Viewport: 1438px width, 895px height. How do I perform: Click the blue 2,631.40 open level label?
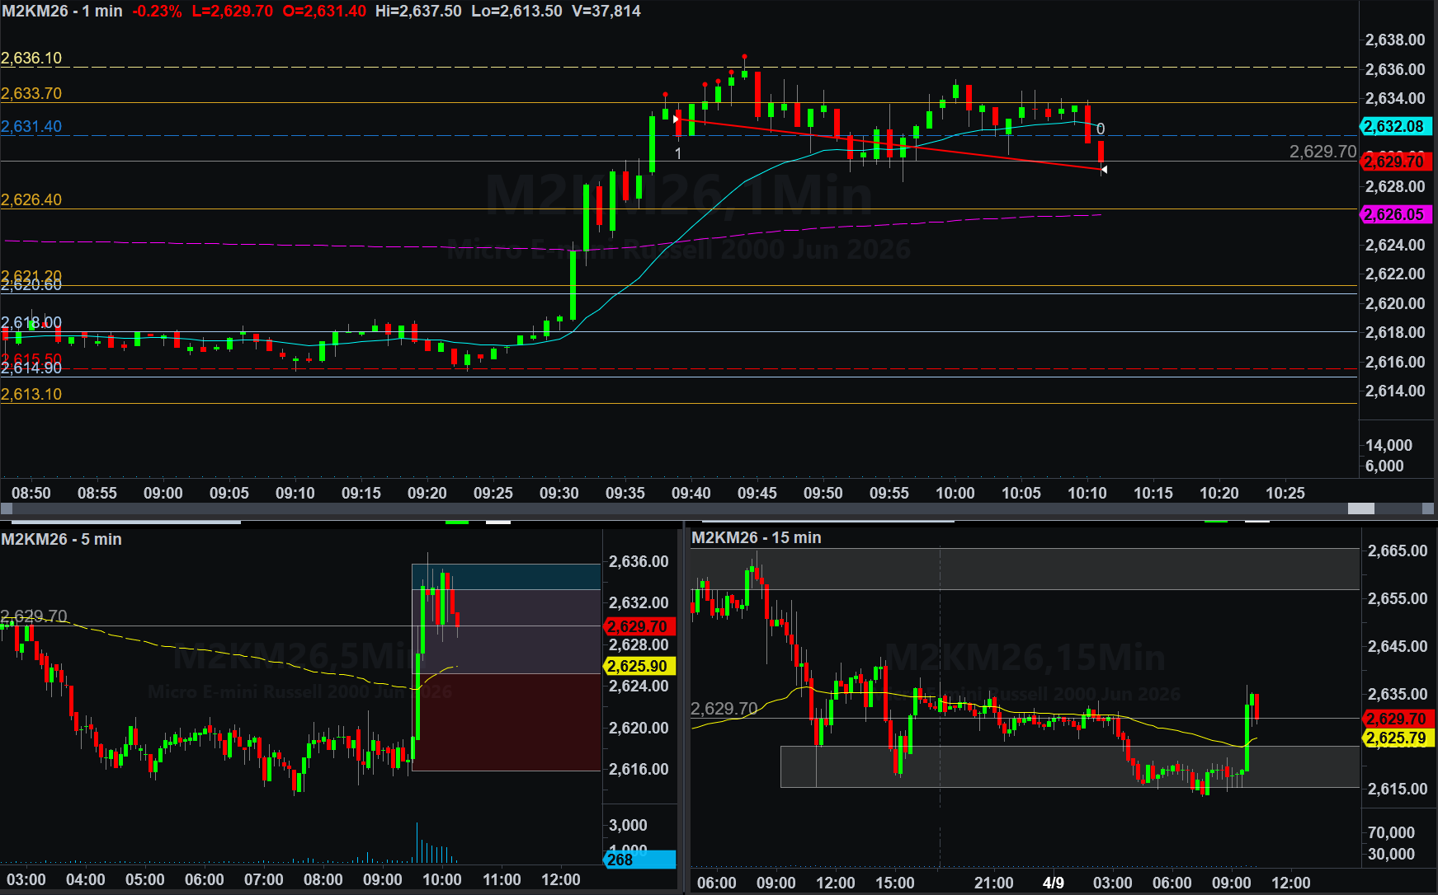click(31, 127)
